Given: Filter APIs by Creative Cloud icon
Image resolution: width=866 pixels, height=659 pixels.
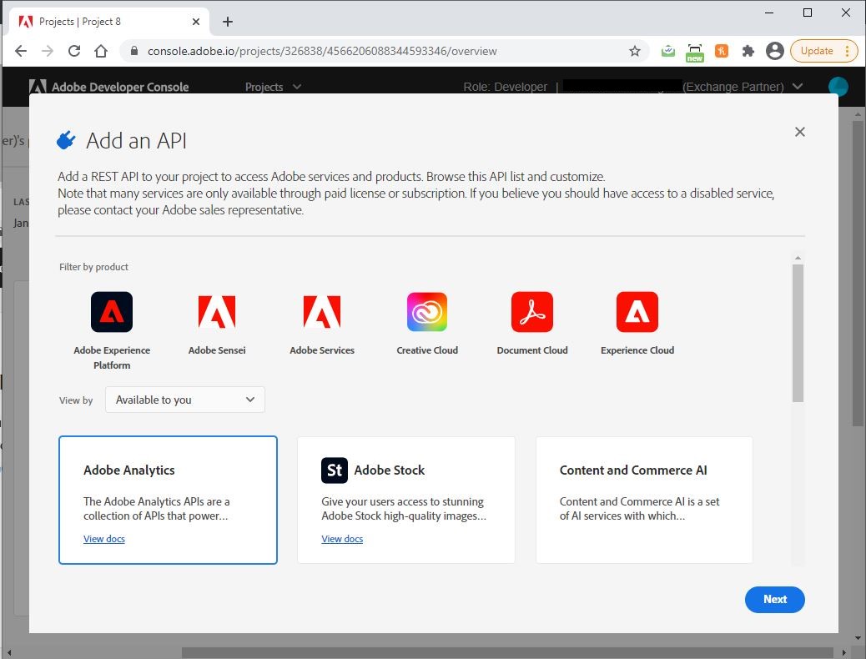Looking at the screenshot, I should pos(427,312).
